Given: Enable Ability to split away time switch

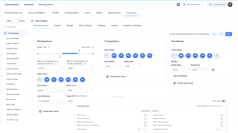Looking at the screenshot, I should coord(221,125).
